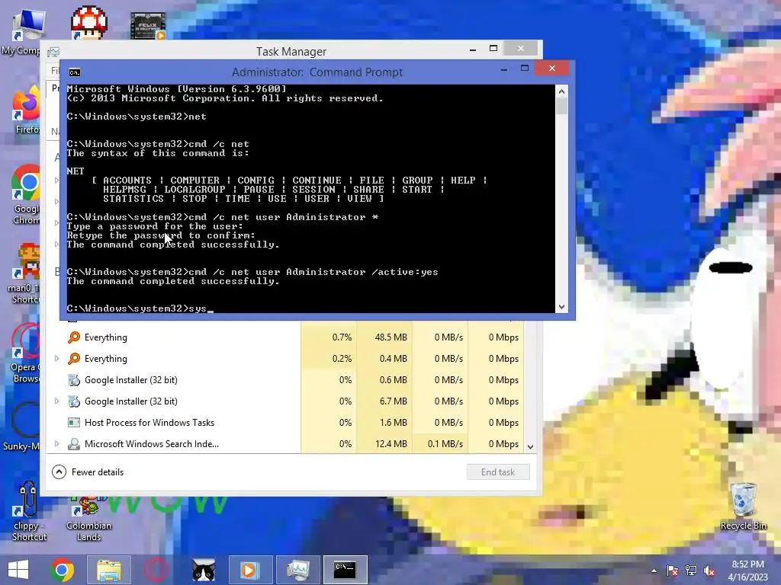This screenshot has height=585, width=781.
Task: Select the Recycle Bin icon
Action: point(743,507)
